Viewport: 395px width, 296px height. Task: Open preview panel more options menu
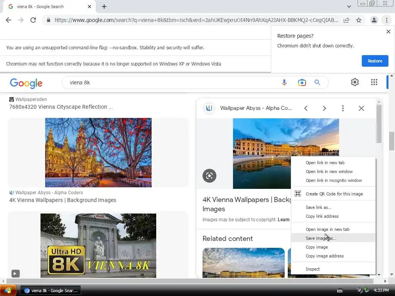(x=343, y=108)
